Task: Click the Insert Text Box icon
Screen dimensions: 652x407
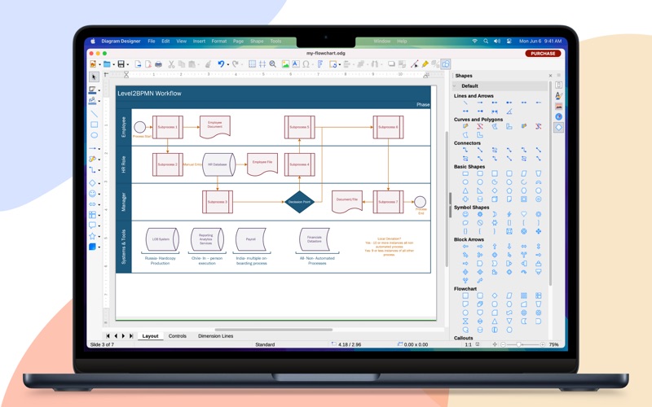Action: 296,64
